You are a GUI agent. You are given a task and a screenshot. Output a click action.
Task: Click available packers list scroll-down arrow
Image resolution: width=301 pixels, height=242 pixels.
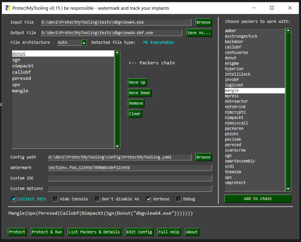tap(288, 189)
